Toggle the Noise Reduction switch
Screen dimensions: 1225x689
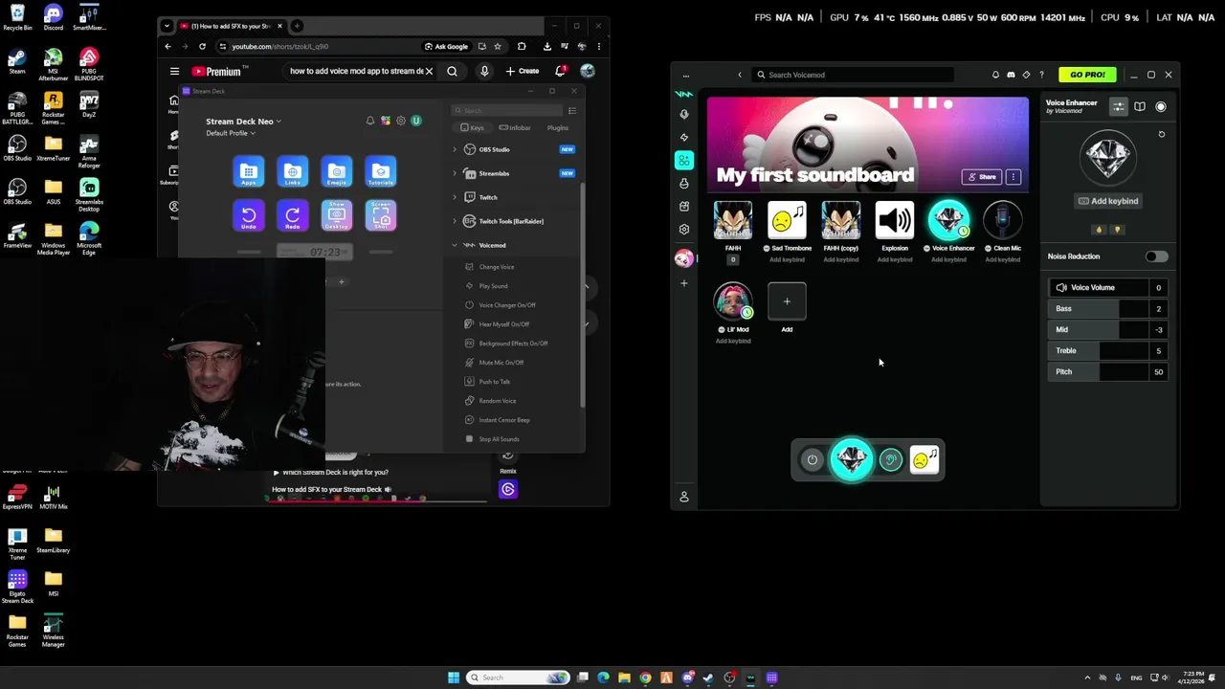1156,256
